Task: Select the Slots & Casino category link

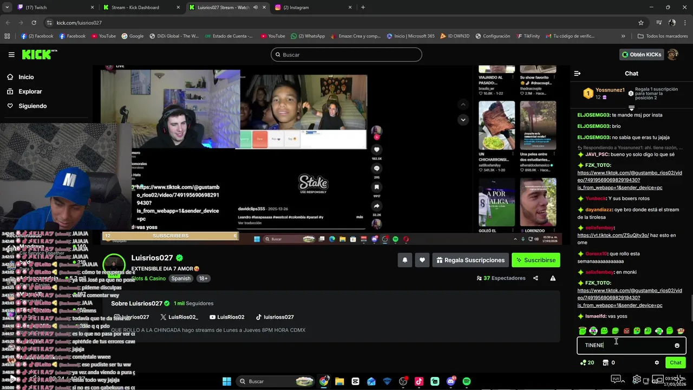Action: (148, 278)
